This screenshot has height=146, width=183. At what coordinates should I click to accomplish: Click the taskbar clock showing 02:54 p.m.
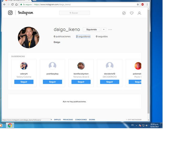point(155,125)
